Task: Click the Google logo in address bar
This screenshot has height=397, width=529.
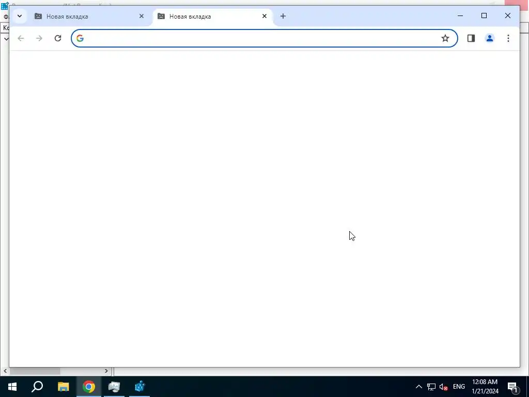Action: (80, 38)
